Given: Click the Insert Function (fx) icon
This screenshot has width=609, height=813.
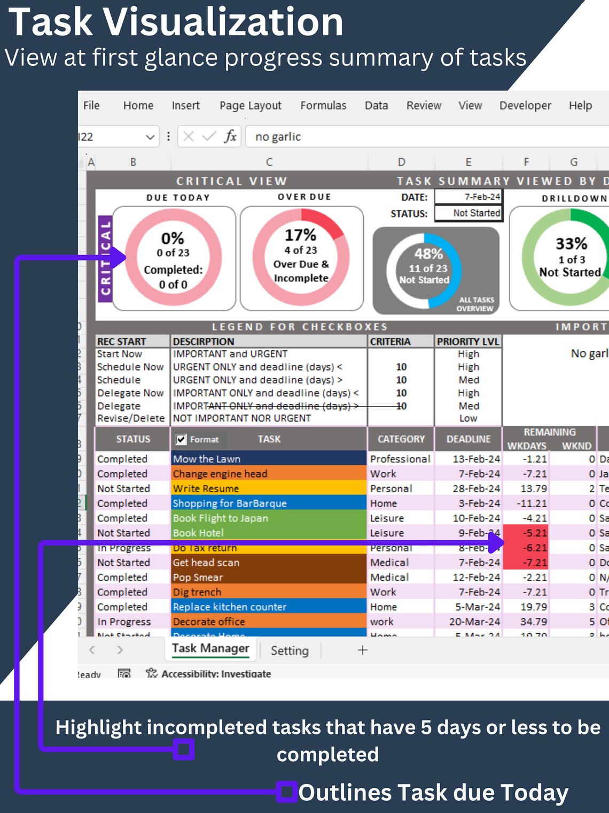Looking at the screenshot, I should tap(230, 136).
